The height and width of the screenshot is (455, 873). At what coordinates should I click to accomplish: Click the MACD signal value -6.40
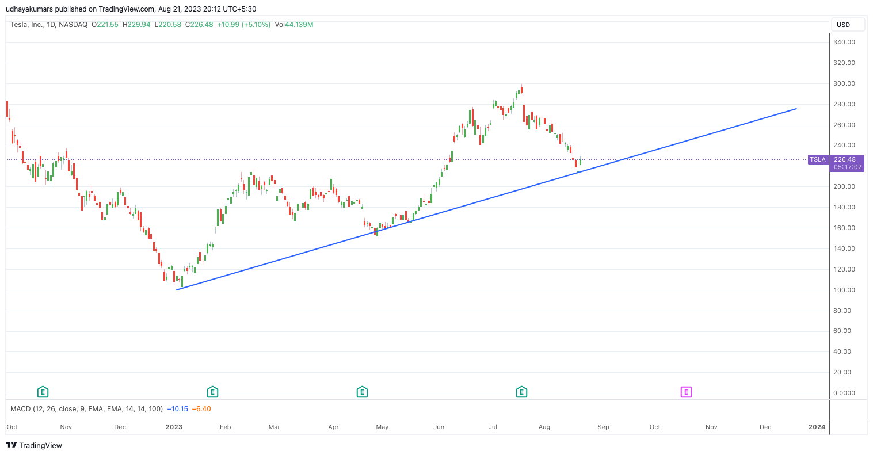(x=201, y=409)
